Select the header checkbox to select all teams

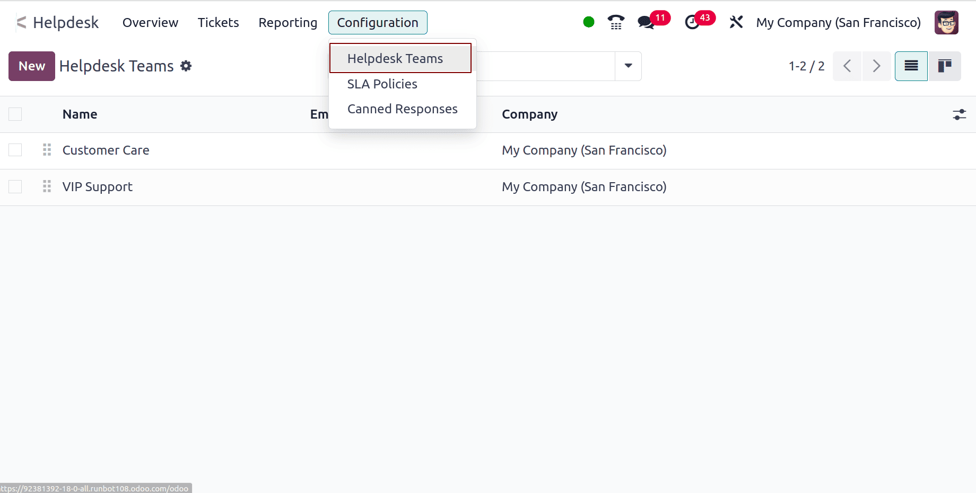tap(15, 114)
